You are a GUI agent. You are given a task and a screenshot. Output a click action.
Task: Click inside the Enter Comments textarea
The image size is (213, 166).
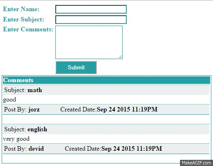89,43
